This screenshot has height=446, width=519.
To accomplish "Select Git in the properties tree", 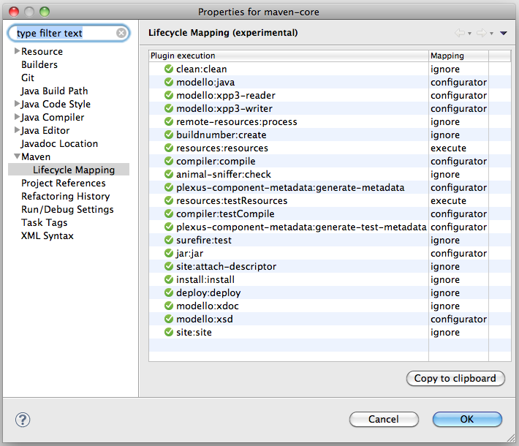I will pos(28,78).
